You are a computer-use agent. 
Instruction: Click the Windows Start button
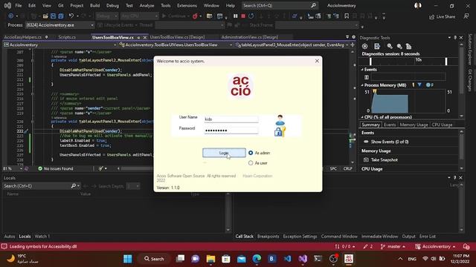tap(128, 259)
